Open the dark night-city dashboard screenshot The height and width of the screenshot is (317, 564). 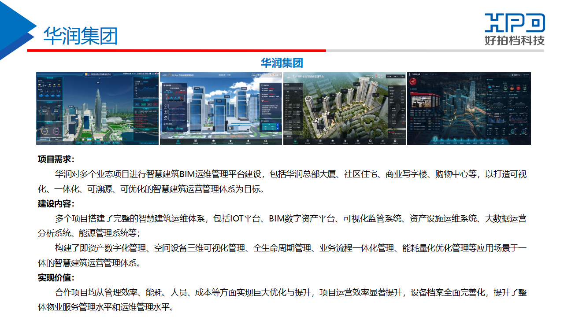click(469, 108)
